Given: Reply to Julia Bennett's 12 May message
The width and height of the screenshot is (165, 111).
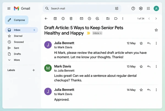Looking at the screenshot, I should tap(149, 43).
